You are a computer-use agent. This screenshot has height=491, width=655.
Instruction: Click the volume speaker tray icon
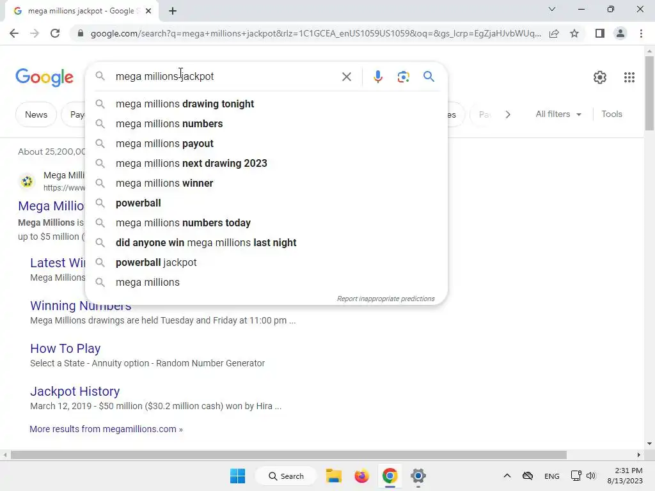click(x=590, y=476)
